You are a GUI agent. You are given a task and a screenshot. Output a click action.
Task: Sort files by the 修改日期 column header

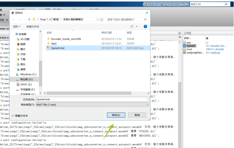click(x=107, y=33)
